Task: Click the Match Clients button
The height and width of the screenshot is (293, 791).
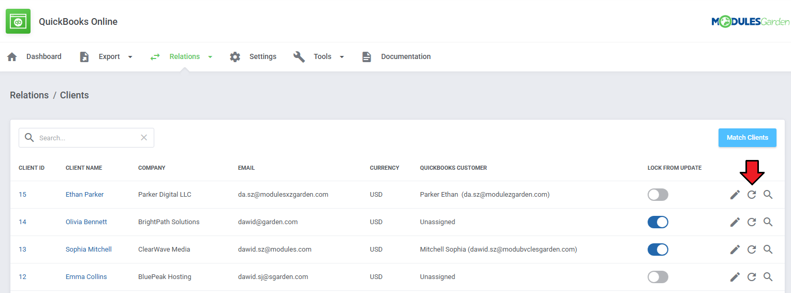Action: tap(747, 138)
